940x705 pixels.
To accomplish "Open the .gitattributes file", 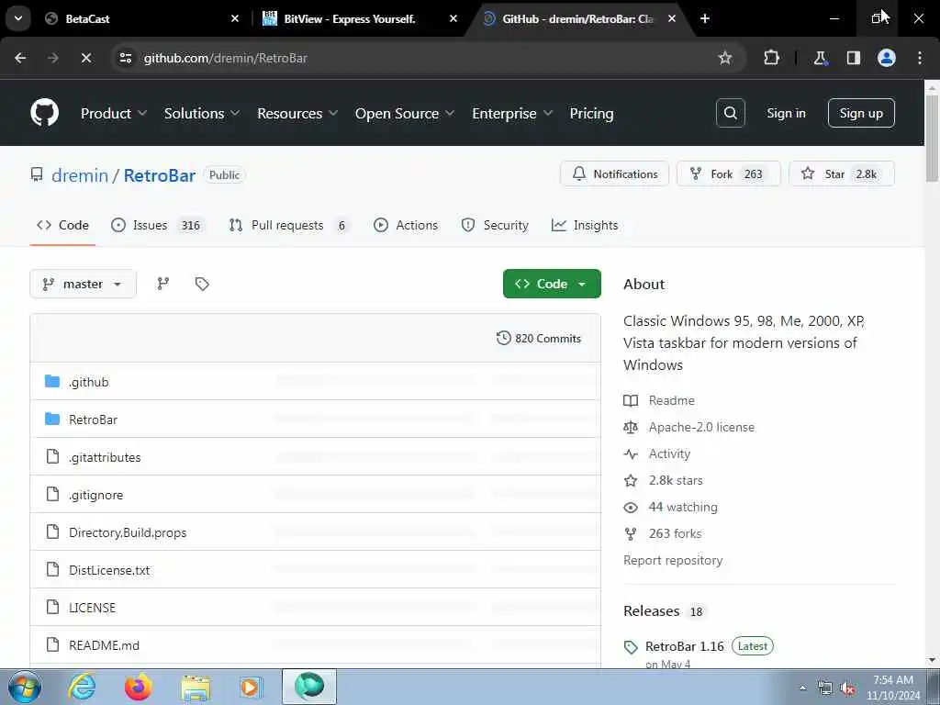I will (105, 457).
